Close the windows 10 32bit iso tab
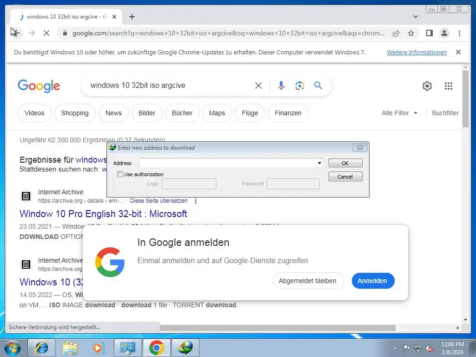This screenshot has width=476, height=357. pyautogui.click(x=114, y=17)
